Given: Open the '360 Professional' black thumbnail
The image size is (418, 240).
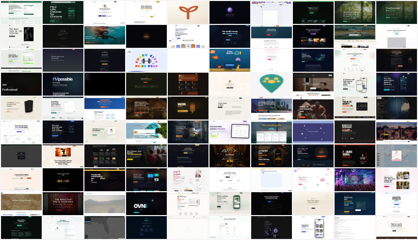Looking at the screenshot, I should point(21,84).
